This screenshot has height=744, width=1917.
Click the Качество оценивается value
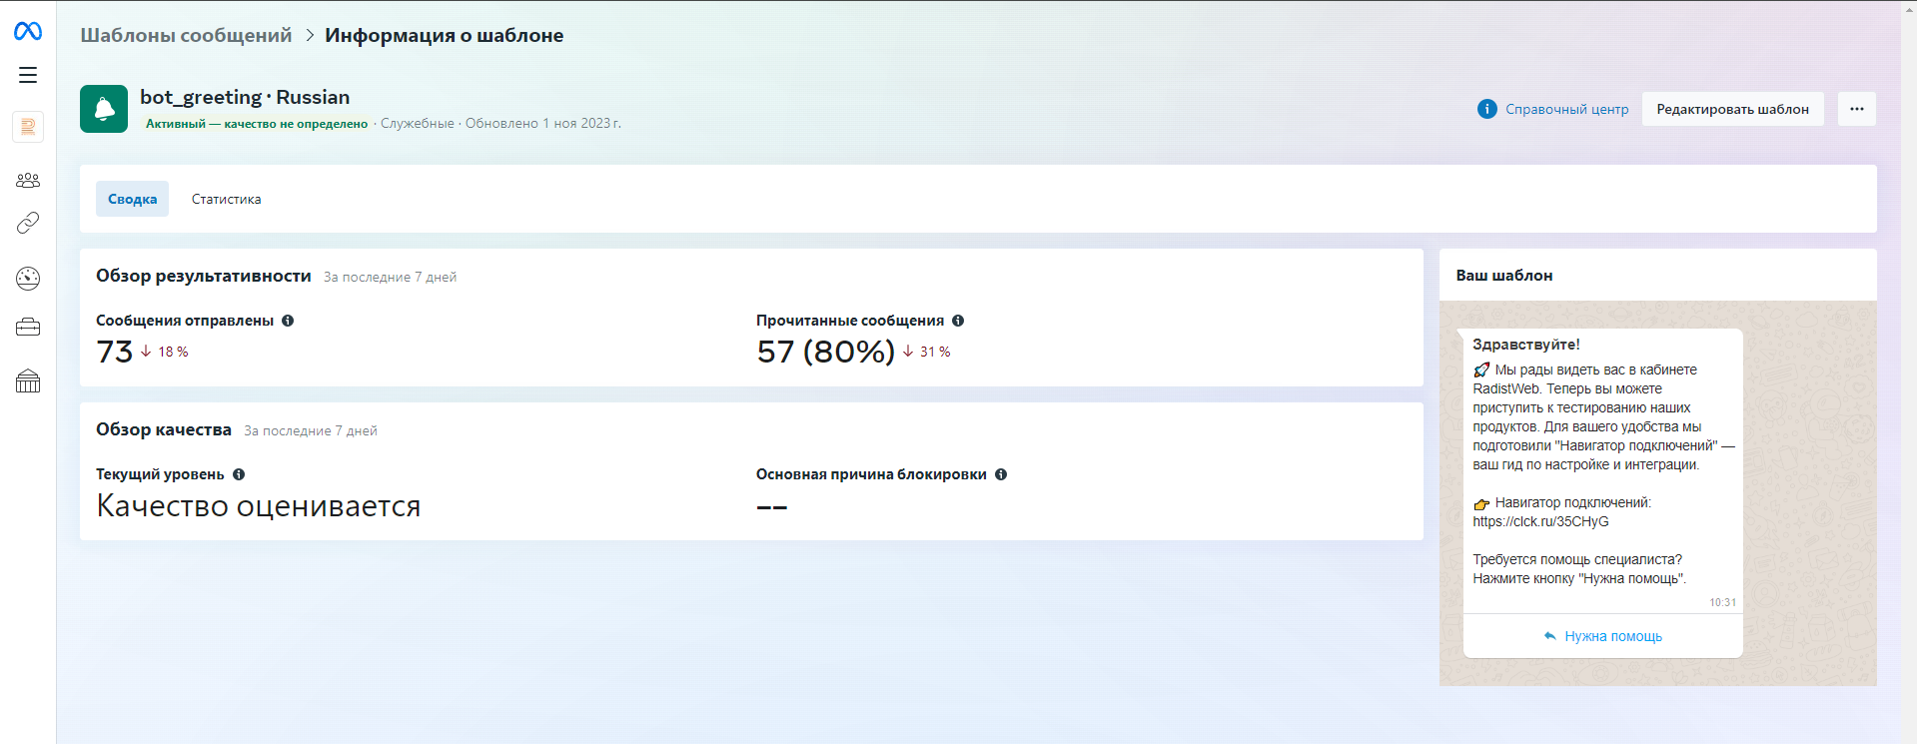tap(259, 505)
